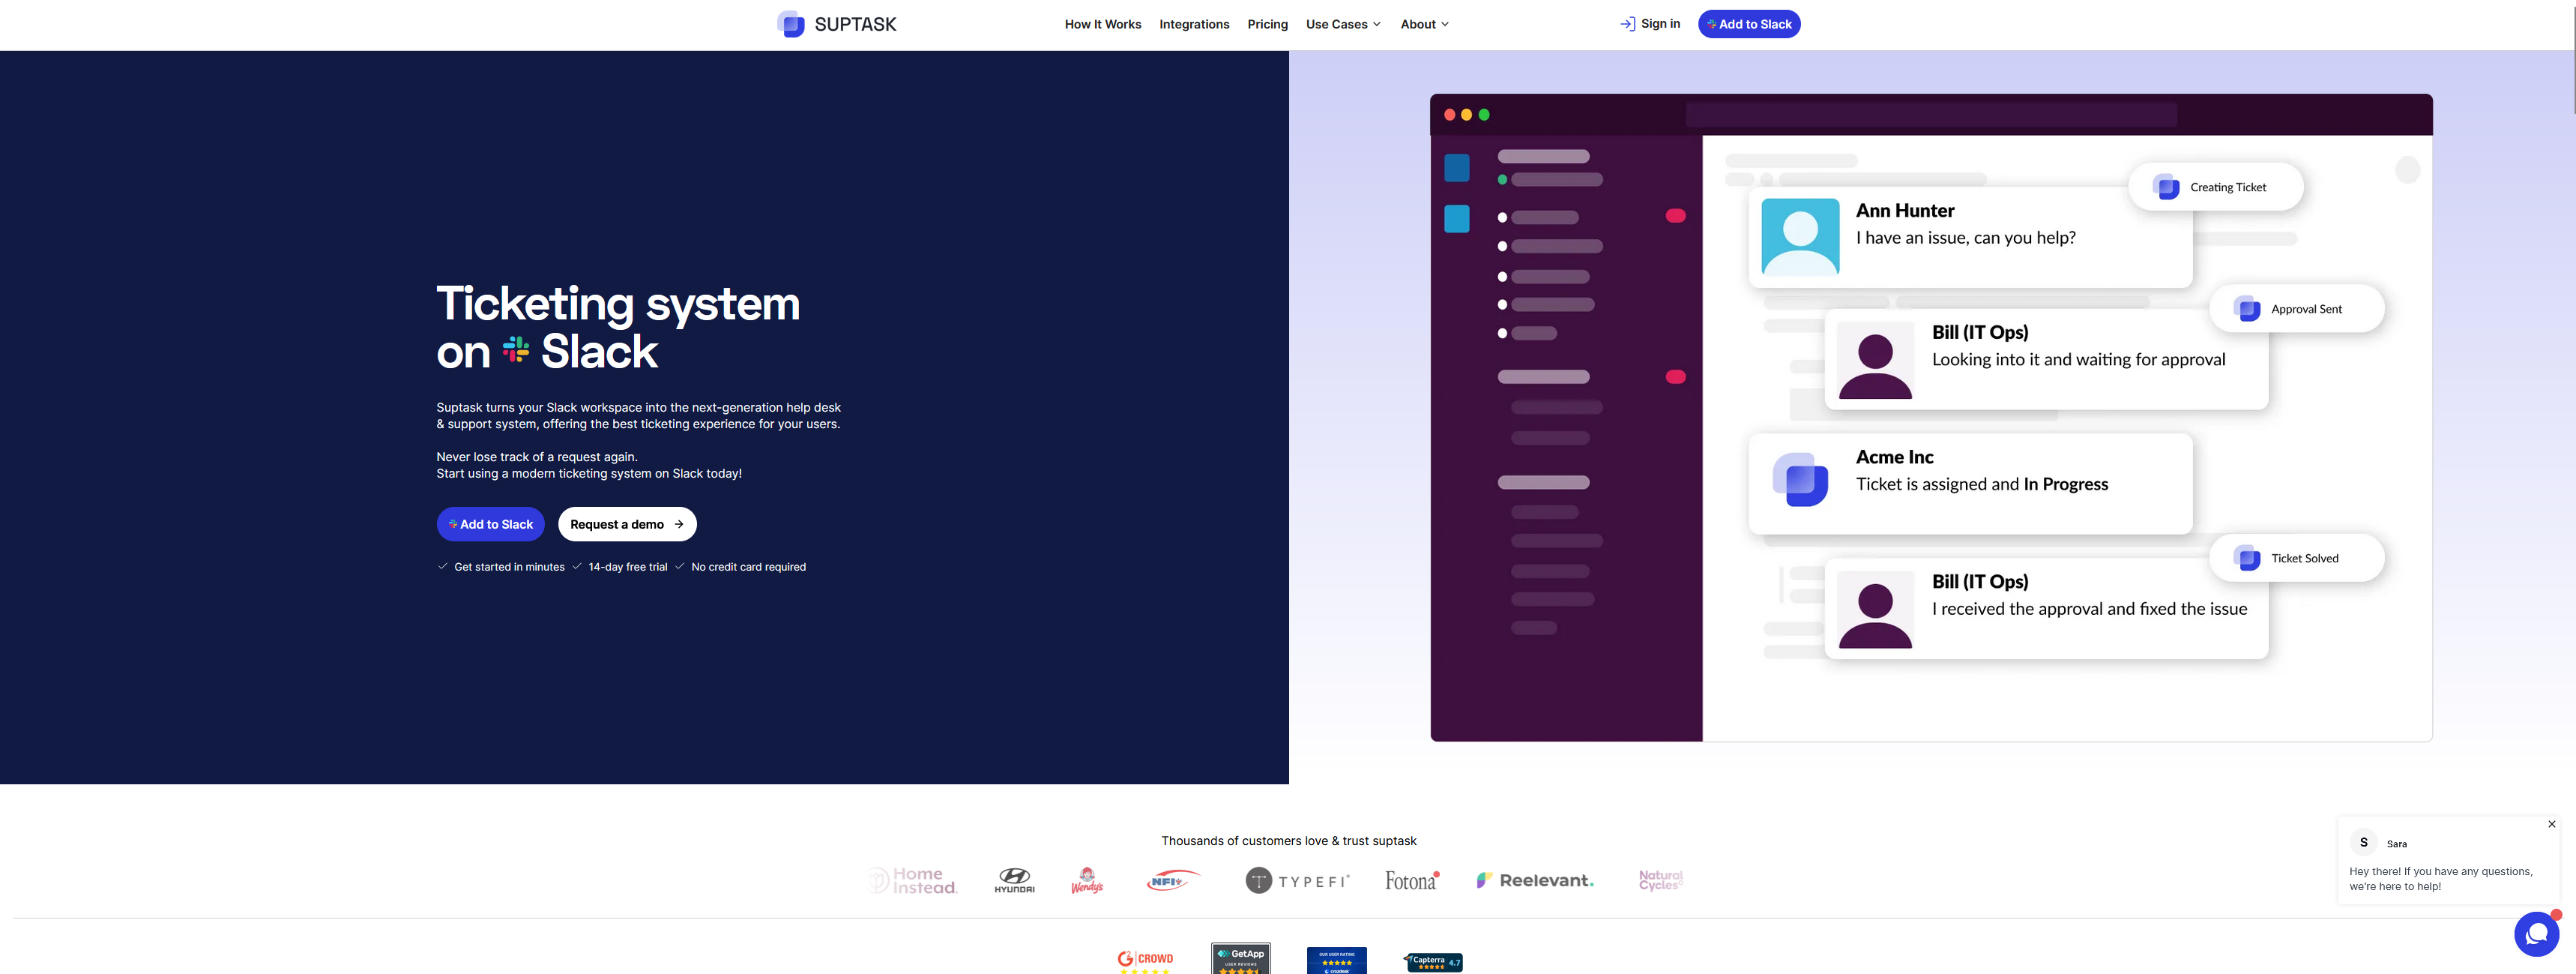Click the Fotona customer logo
The height and width of the screenshot is (974, 2576).
click(1412, 880)
